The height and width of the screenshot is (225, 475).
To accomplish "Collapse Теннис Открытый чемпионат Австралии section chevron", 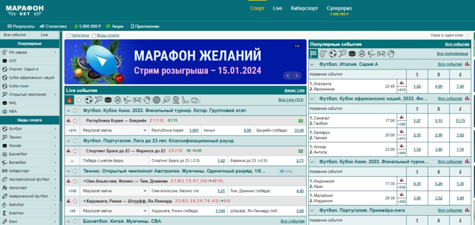I will tap(69, 171).
